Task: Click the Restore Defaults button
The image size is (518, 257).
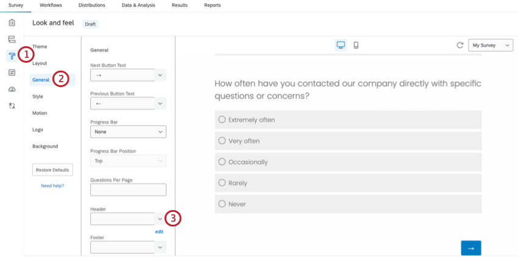Action: (52, 169)
